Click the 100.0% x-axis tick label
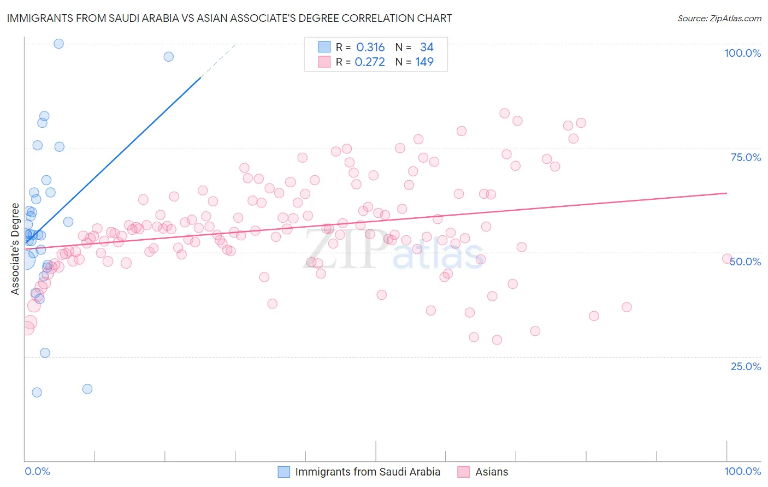Viewport: 768px width, 487px height. click(x=742, y=471)
